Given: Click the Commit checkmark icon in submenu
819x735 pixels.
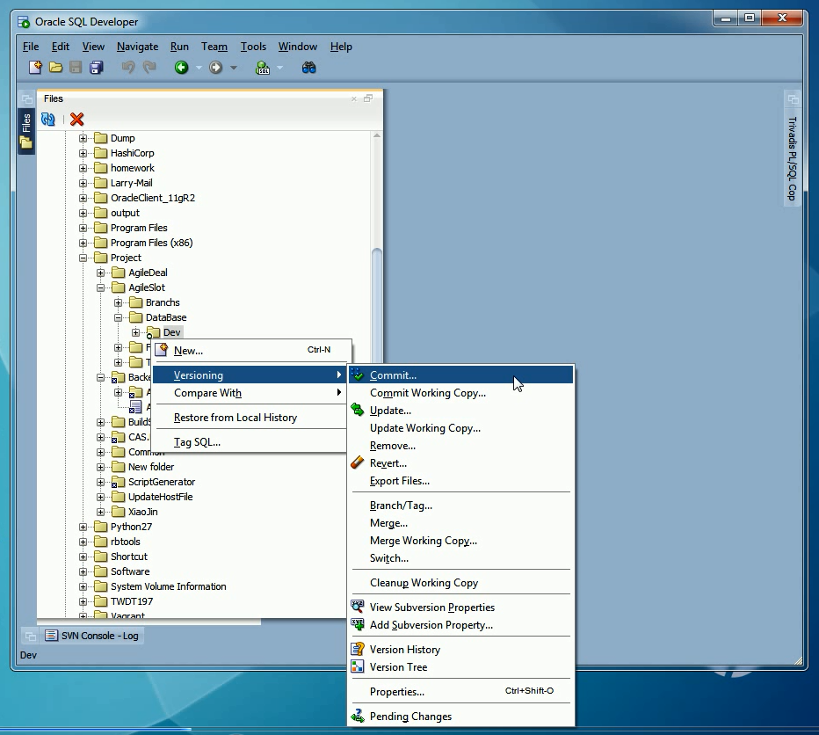Looking at the screenshot, I should pyautogui.click(x=358, y=375).
